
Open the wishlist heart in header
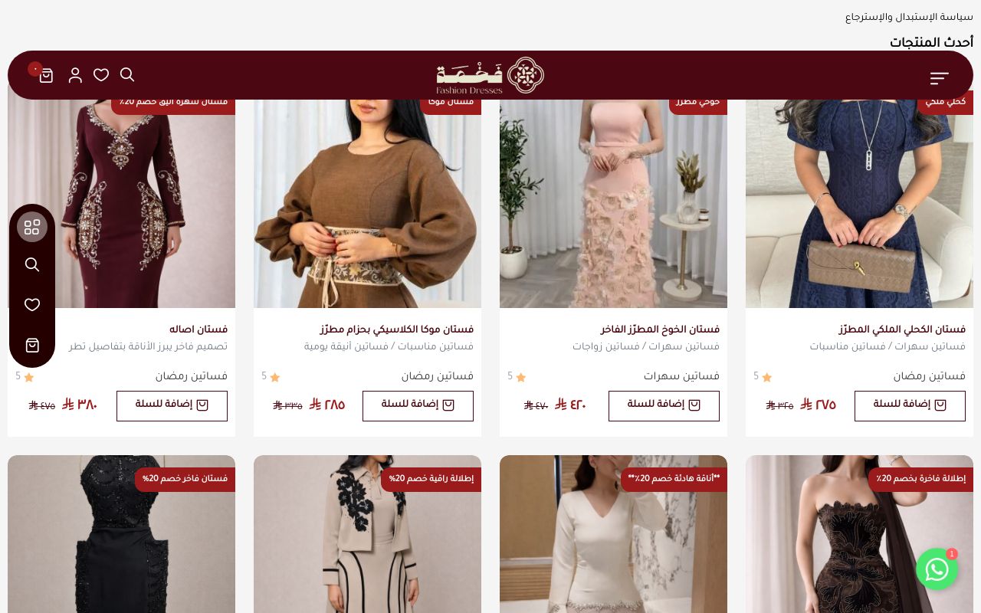click(101, 74)
